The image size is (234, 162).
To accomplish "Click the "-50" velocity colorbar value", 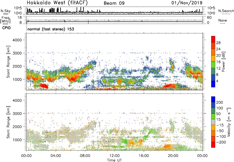I will 220,131.
